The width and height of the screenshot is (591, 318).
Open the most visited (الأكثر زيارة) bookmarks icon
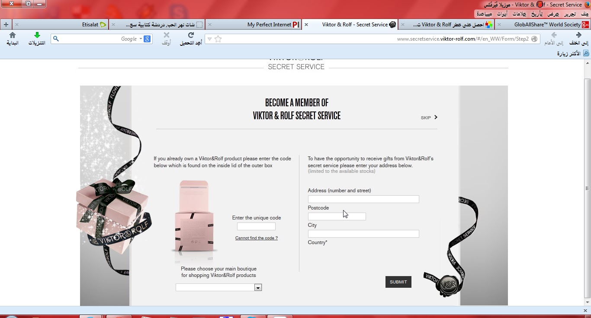pyautogui.click(x=586, y=54)
